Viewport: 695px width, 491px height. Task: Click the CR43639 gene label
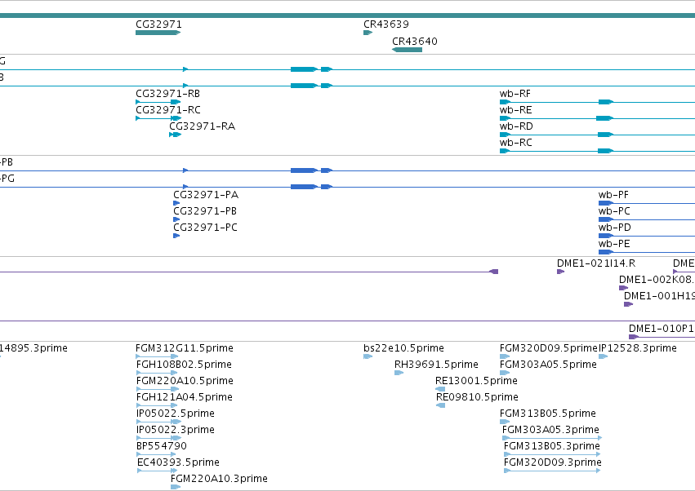tap(386, 24)
